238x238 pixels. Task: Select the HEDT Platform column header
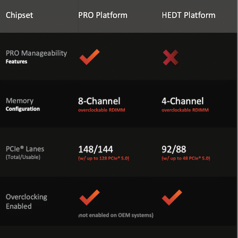tap(188, 15)
